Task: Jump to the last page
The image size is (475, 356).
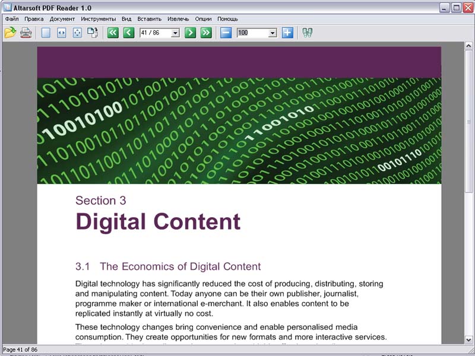Action: click(x=206, y=33)
